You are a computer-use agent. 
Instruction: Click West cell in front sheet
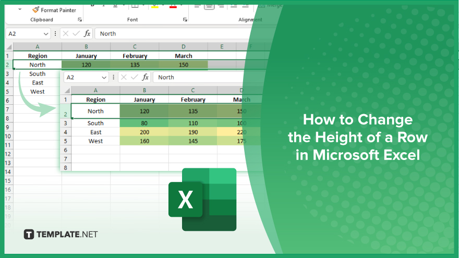pos(95,141)
